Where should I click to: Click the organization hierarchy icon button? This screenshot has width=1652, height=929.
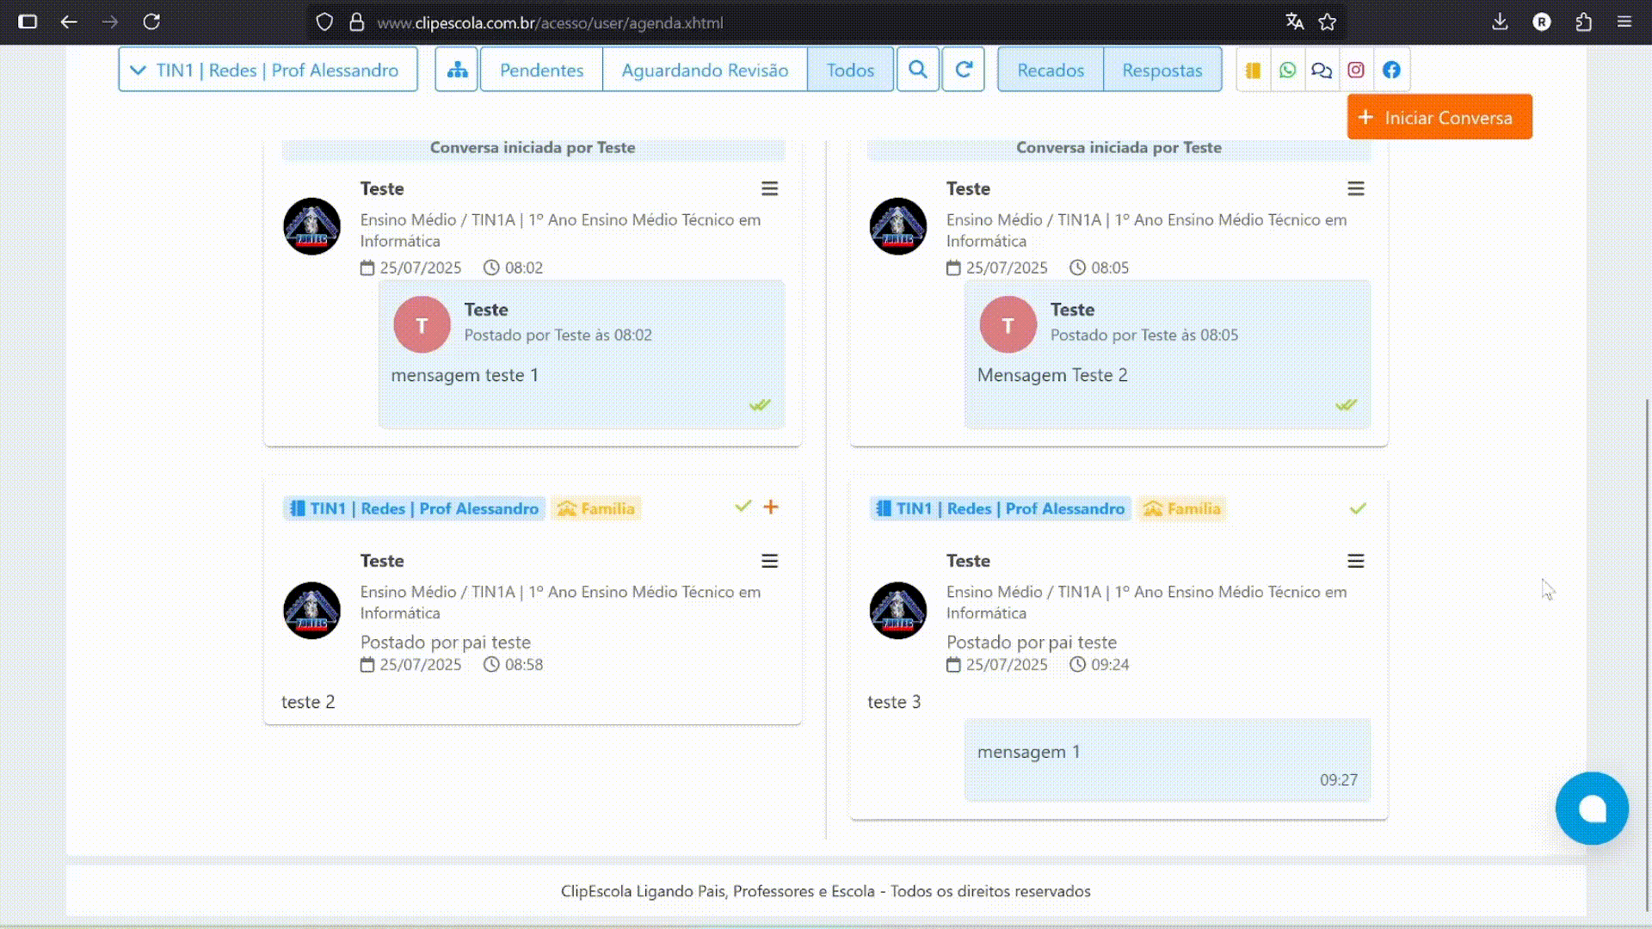click(x=457, y=70)
